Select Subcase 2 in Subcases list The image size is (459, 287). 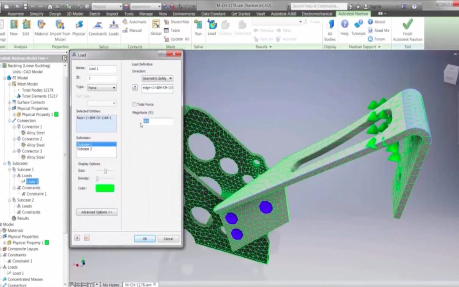pyautogui.click(x=96, y=149)
